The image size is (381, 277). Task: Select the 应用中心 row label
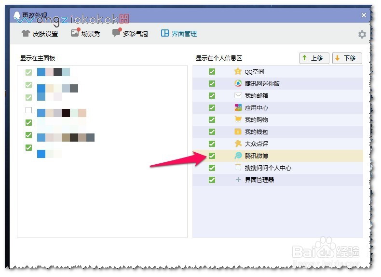(256, 108)
